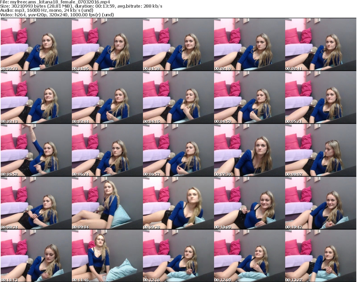Open the thumbnail marked 00:05:21
This screenshot has width=357, height=282.
tap(320, 97)
